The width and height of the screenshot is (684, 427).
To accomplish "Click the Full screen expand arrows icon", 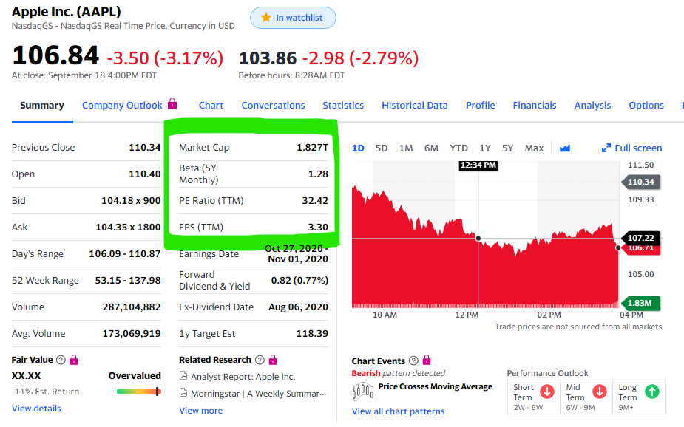I will point(606,148).
